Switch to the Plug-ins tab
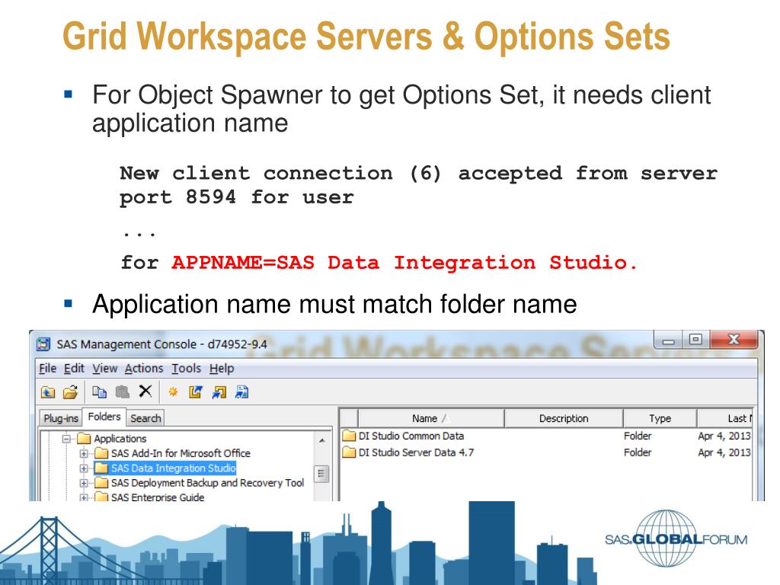 61,418
